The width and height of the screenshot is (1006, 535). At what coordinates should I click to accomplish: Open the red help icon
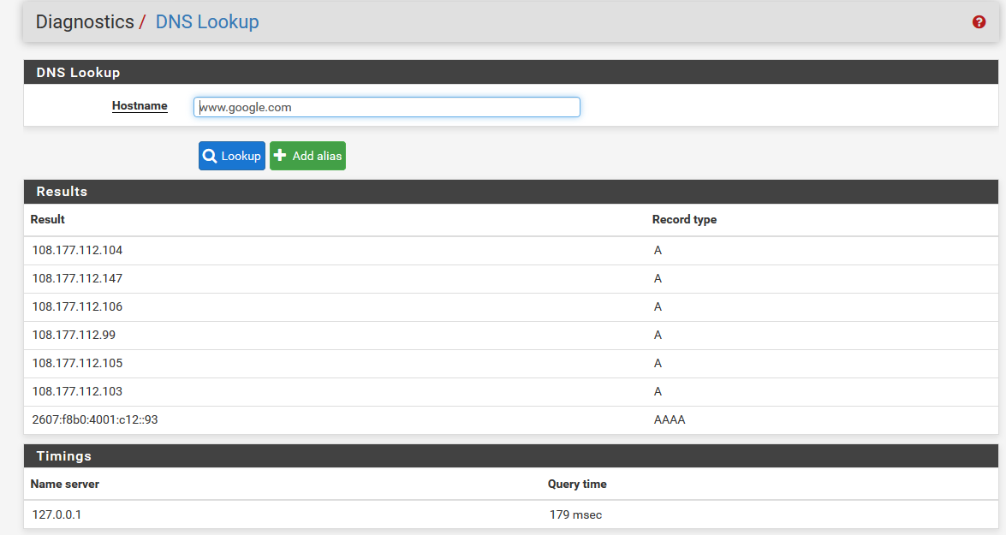pyautogui.click(x=979, y=21)
